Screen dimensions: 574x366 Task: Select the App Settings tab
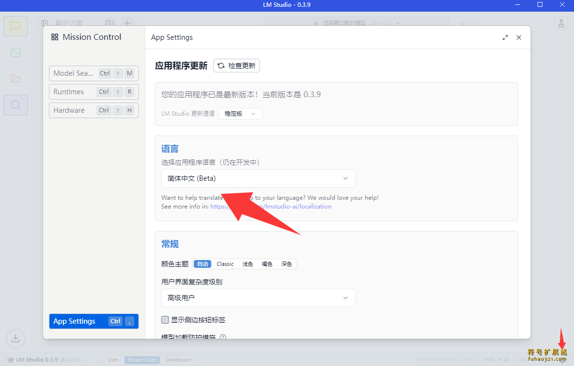(x=94, y=321)
